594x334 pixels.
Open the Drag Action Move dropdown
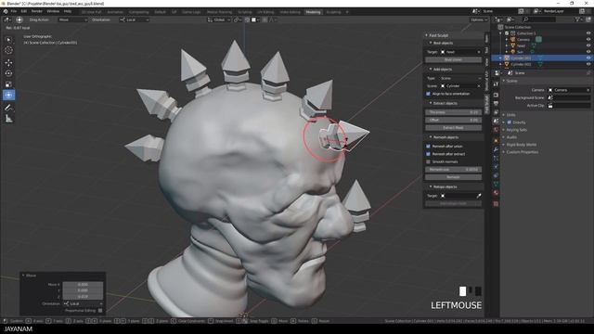coord(73,19)
